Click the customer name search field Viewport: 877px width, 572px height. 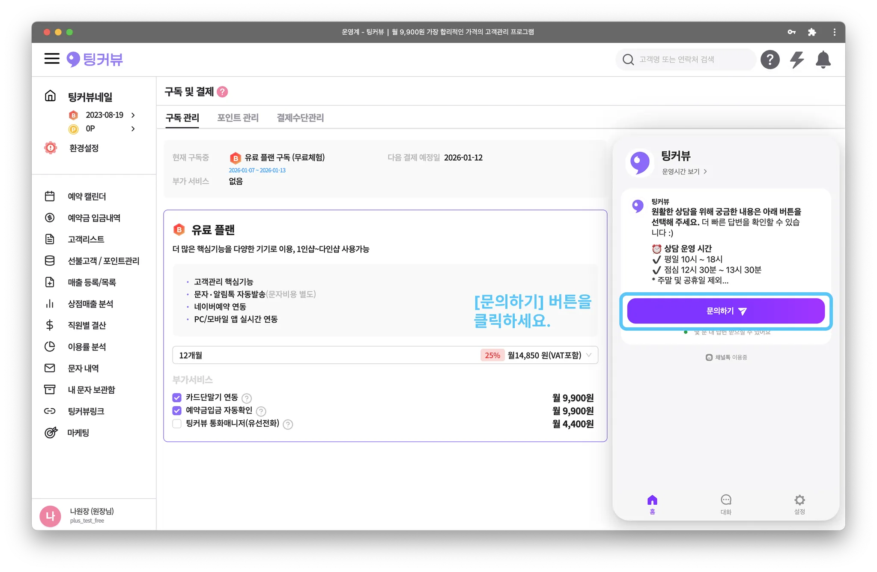[689, 60]
